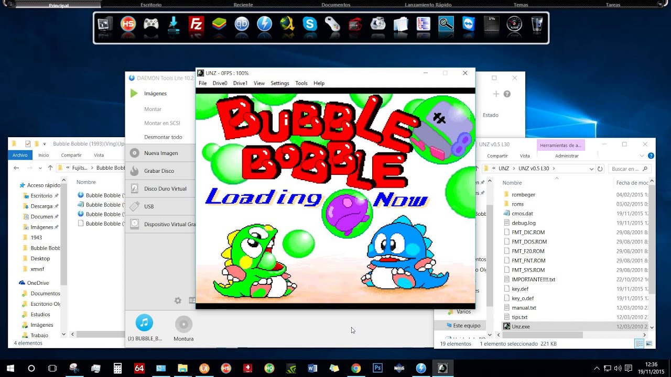Open the speedometer gauge dock icon
The width and height of the screenshot is (671, 377).
click(514, 24)
